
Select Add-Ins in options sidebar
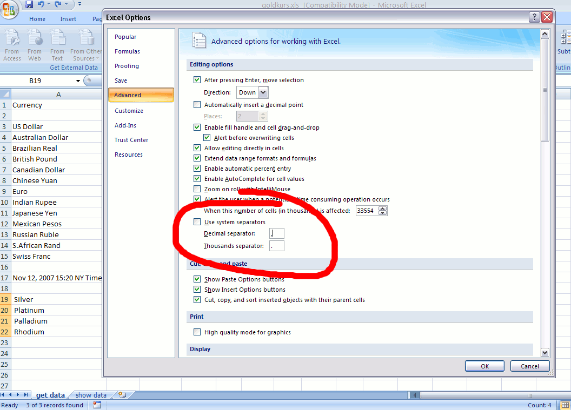(x=125, y=125)
